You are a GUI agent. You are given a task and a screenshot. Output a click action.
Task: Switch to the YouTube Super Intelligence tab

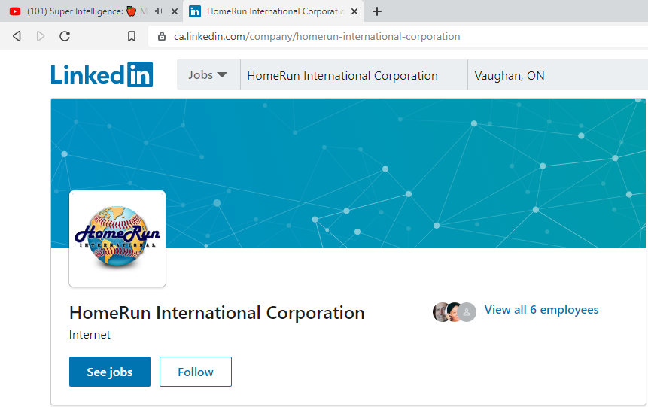pos(92,11)
